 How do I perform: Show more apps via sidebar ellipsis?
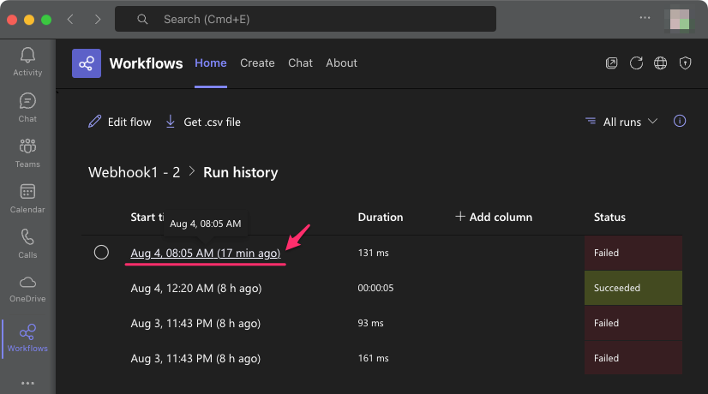pyautogui.click(x=27, y=383)
